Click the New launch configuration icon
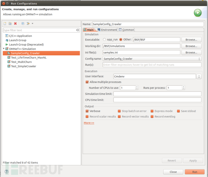The height and width of the screenshot is (177, 208). [5, 24]
